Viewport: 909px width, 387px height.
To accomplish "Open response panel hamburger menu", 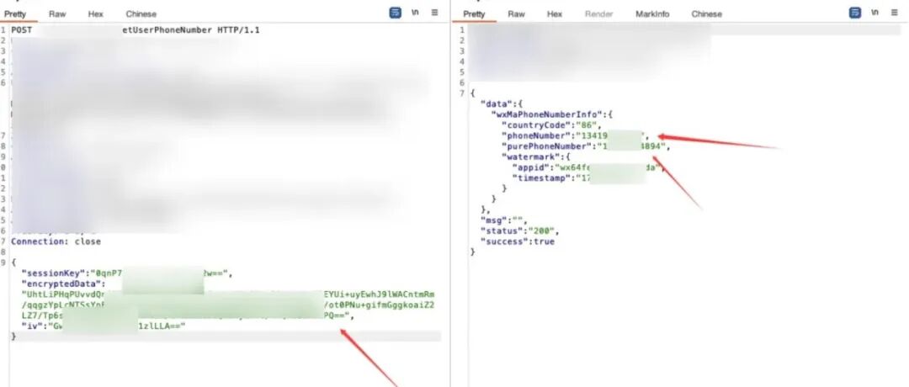I will (895, 12).
